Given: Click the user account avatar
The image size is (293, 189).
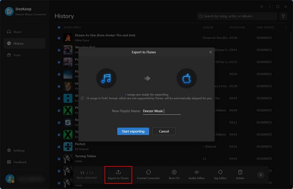Looking at the screenshot, I should pos(10,179).
